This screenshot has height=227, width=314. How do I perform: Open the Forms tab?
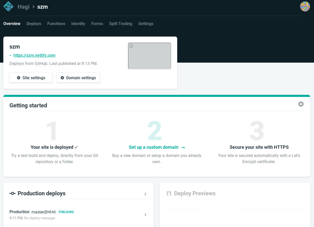click(97, 24)
